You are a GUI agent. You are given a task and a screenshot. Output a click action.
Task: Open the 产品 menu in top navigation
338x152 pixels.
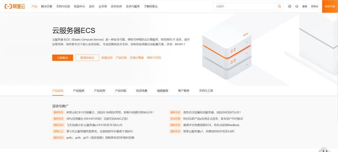(x=34, y=6)
